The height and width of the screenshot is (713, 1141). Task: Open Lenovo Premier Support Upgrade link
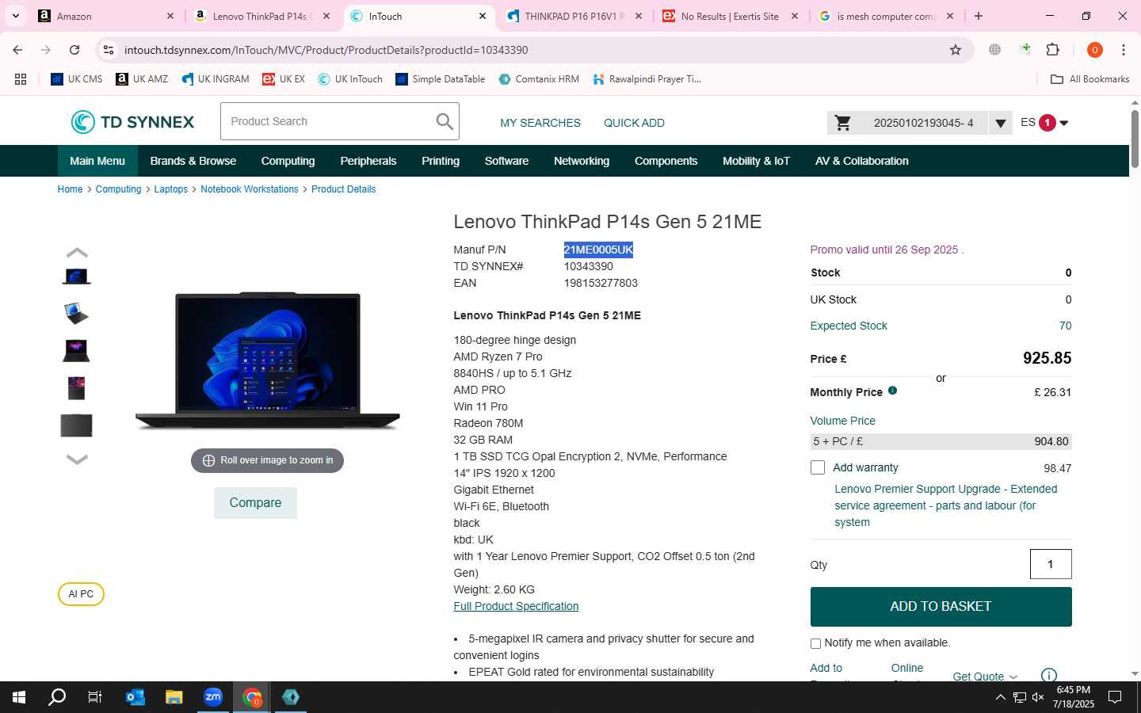coord(945,505)
